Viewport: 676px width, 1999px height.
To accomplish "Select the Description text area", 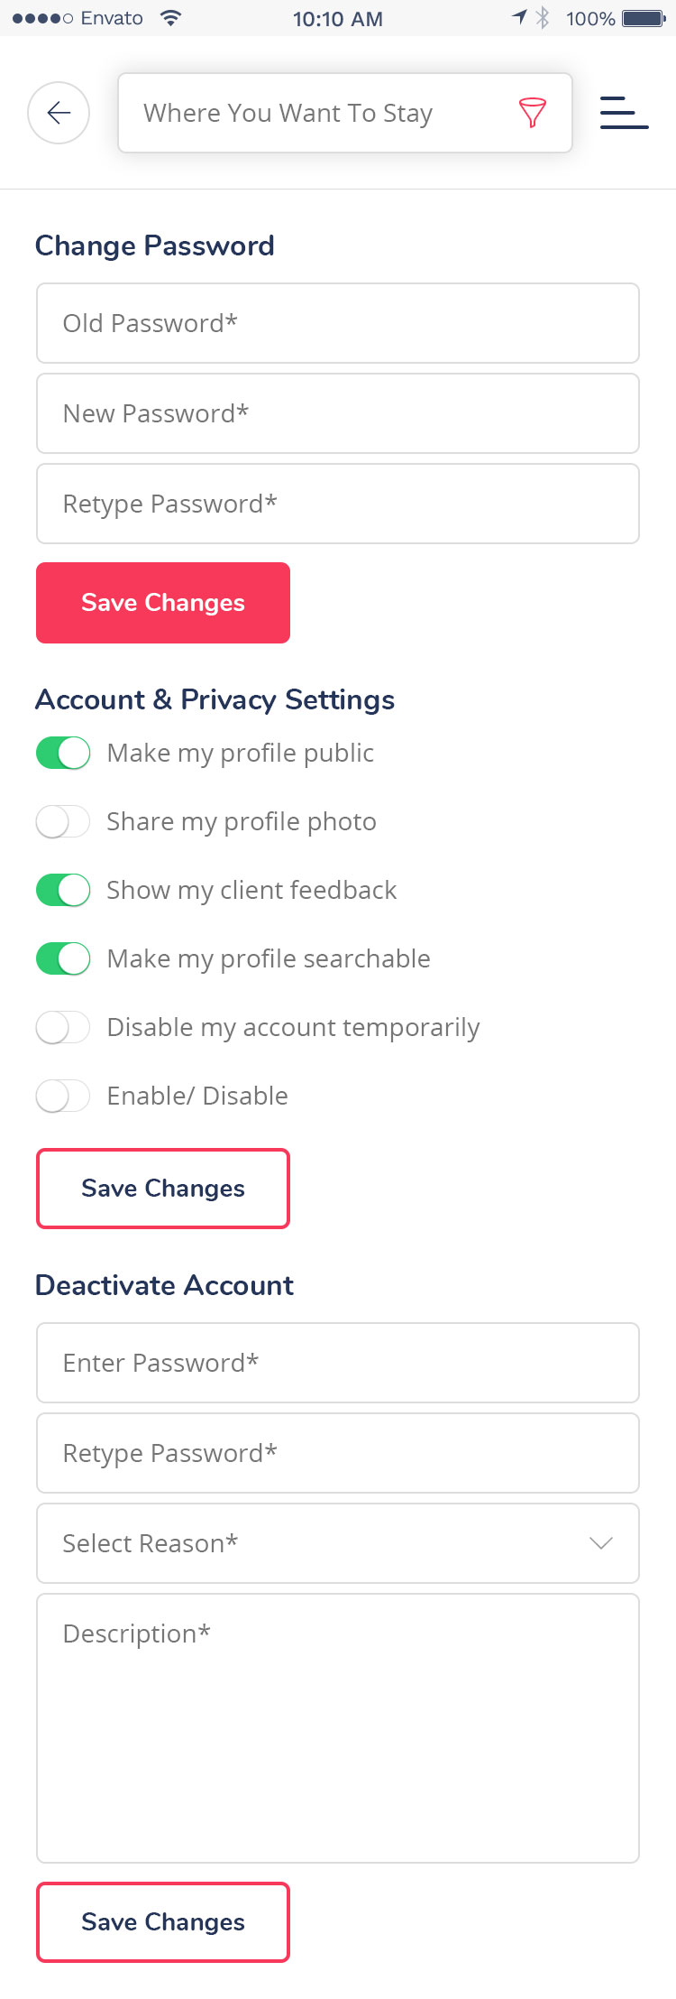I will (x=338, y=1728).
